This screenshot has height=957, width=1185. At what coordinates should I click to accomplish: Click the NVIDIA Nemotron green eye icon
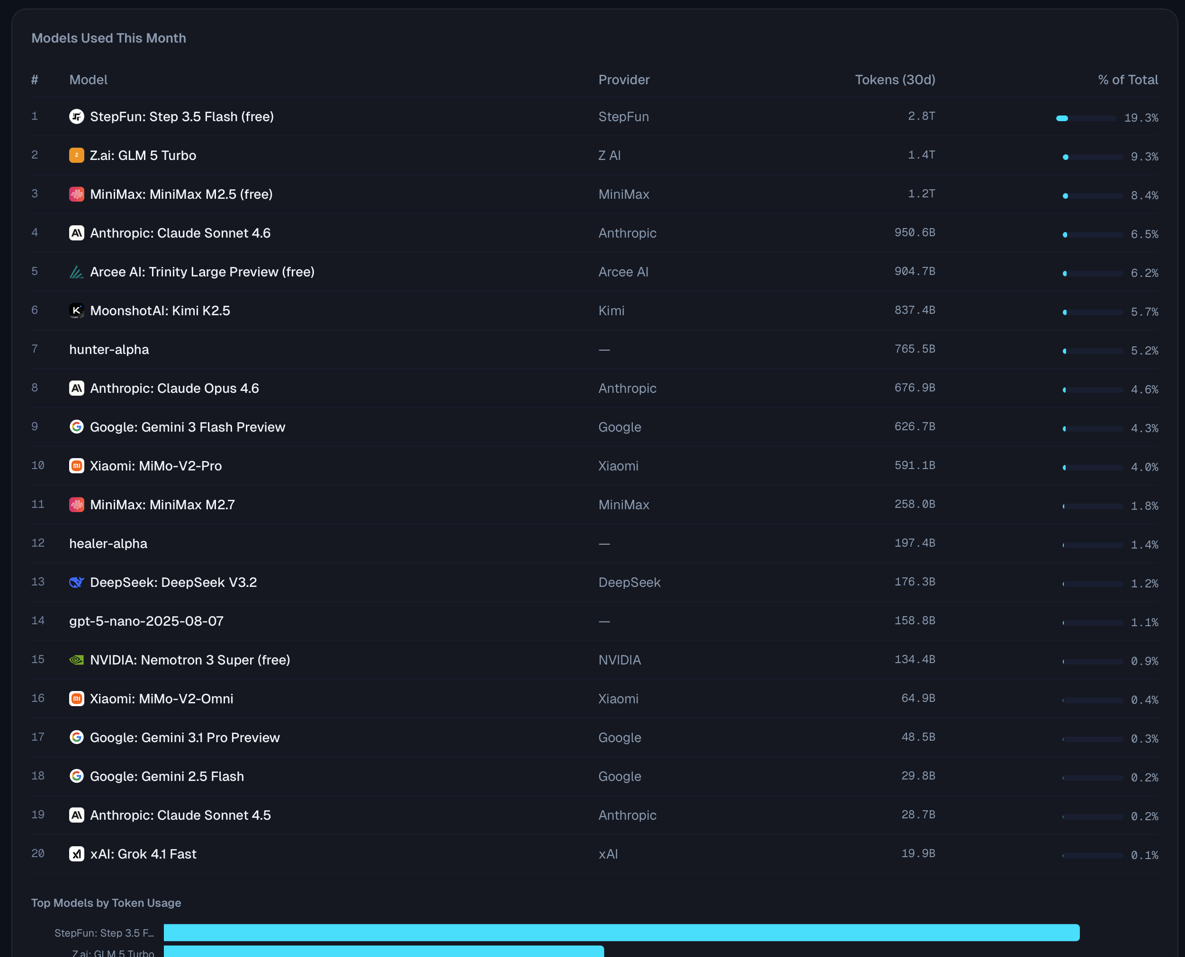click(x=76, y=660)
